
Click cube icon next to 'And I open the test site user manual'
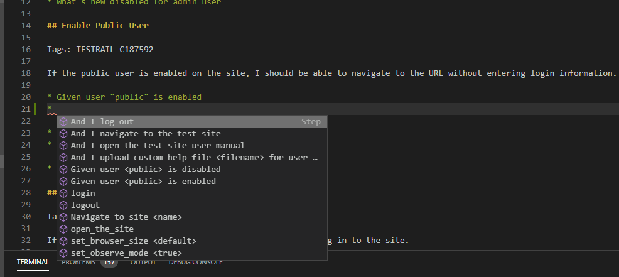(63, 146)
